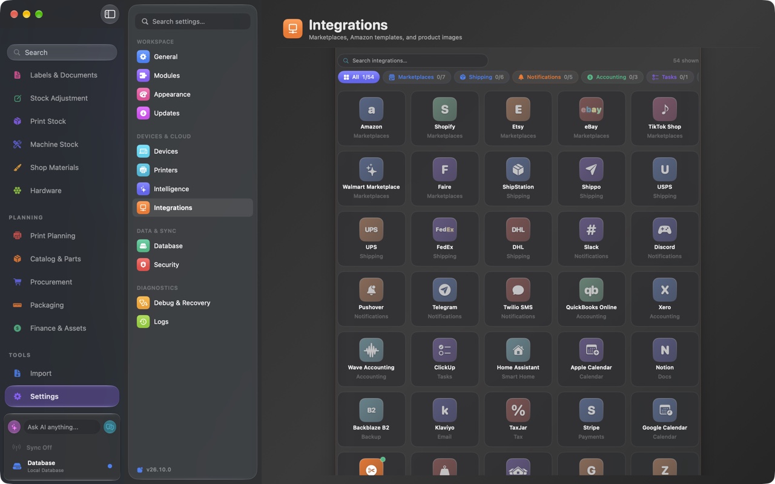Screen dimensions: 775x484
Task: Show only Notifications integrations
Action: (545, 77)
